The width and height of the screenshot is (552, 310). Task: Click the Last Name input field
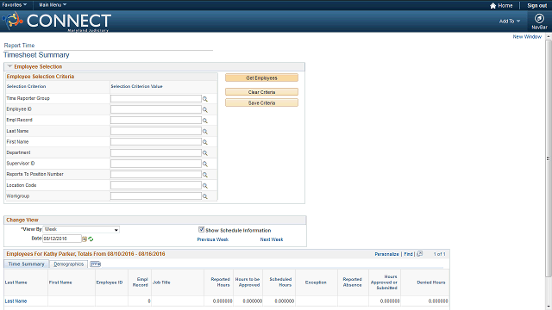156,131
